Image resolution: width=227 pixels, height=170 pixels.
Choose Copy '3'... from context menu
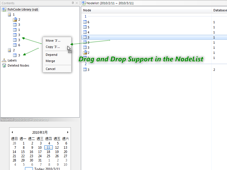point(53,47)
